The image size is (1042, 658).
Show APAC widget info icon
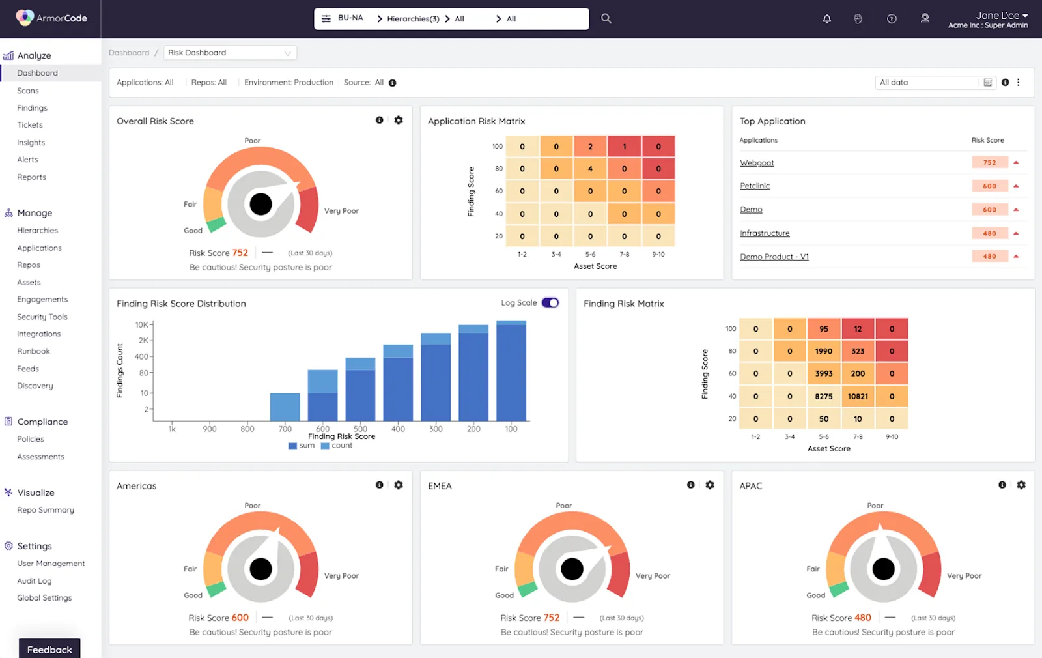coord(1002,485)
